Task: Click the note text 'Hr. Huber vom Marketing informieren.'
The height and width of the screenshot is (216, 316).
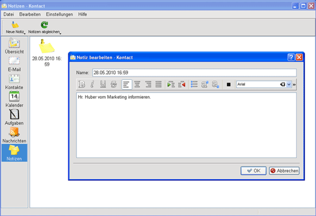Action: click(114, 97)
